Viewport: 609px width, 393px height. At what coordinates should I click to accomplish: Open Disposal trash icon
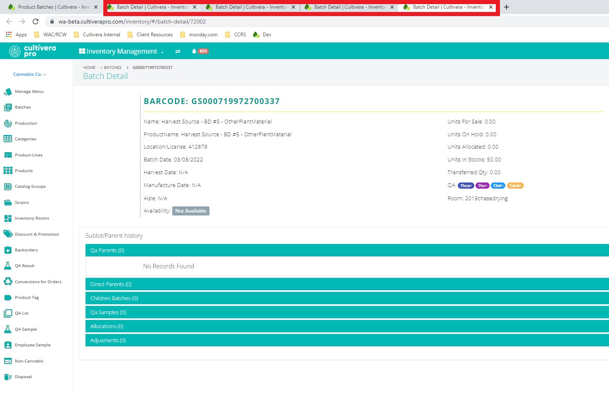pyautogui.click(x=8, y=377)
